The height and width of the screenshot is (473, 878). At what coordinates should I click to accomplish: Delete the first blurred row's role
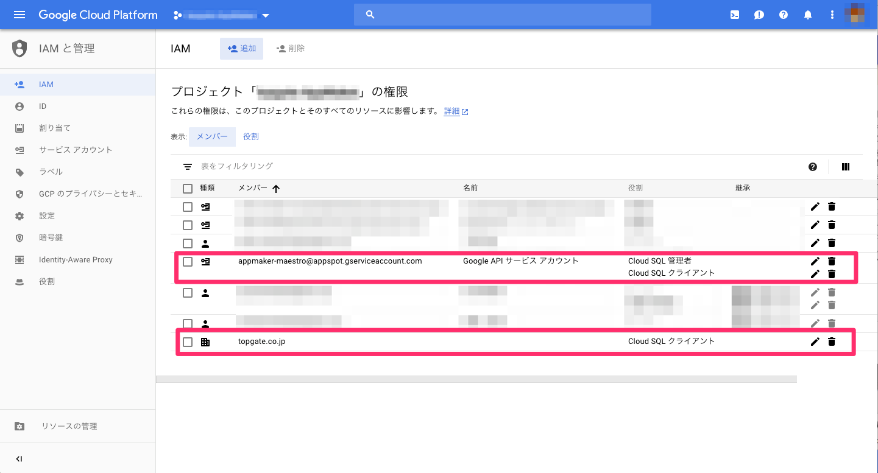tap(832, 207)
